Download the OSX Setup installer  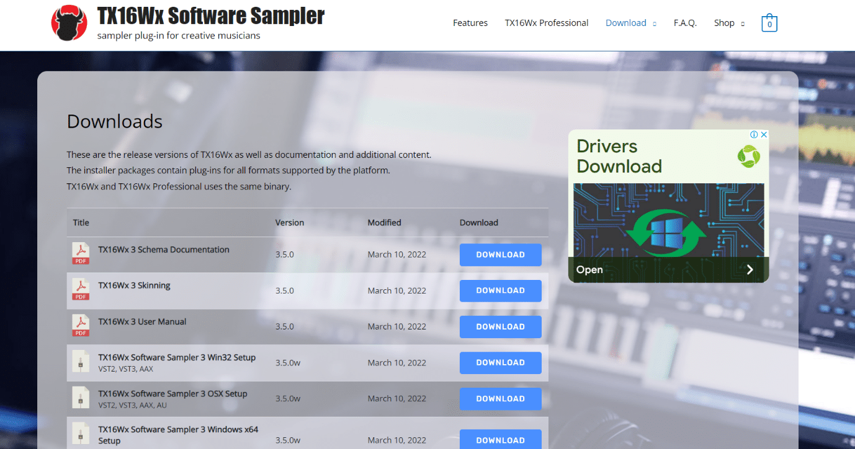501,398
